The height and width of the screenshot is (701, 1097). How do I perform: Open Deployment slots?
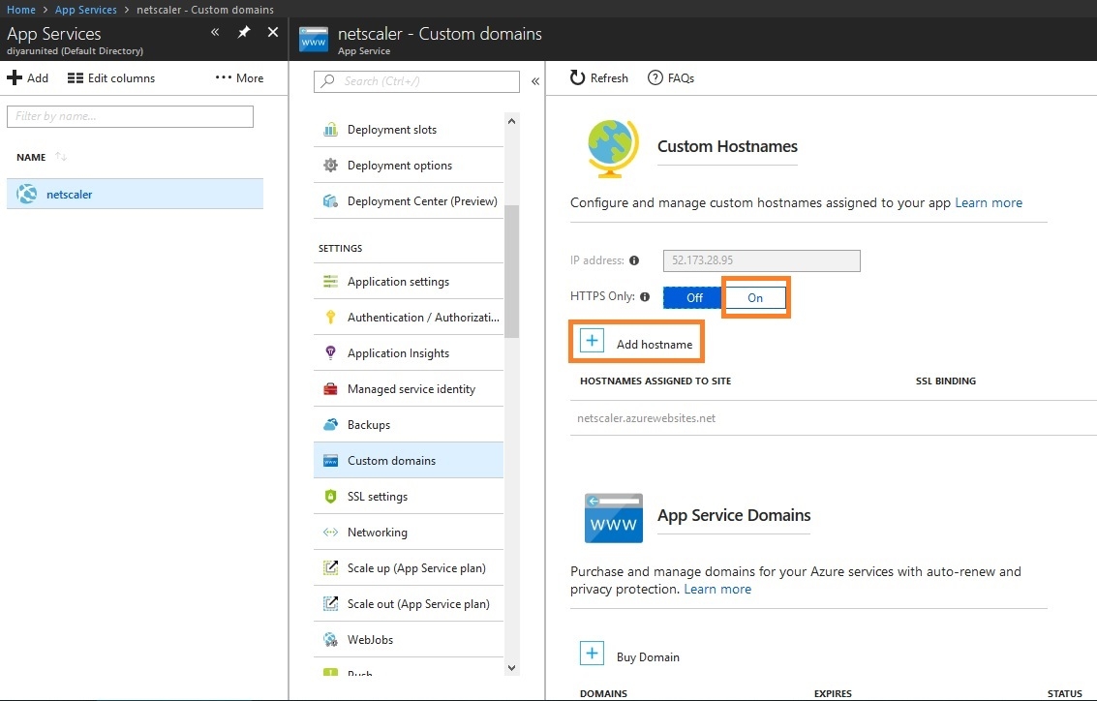[x=409, y=130]
